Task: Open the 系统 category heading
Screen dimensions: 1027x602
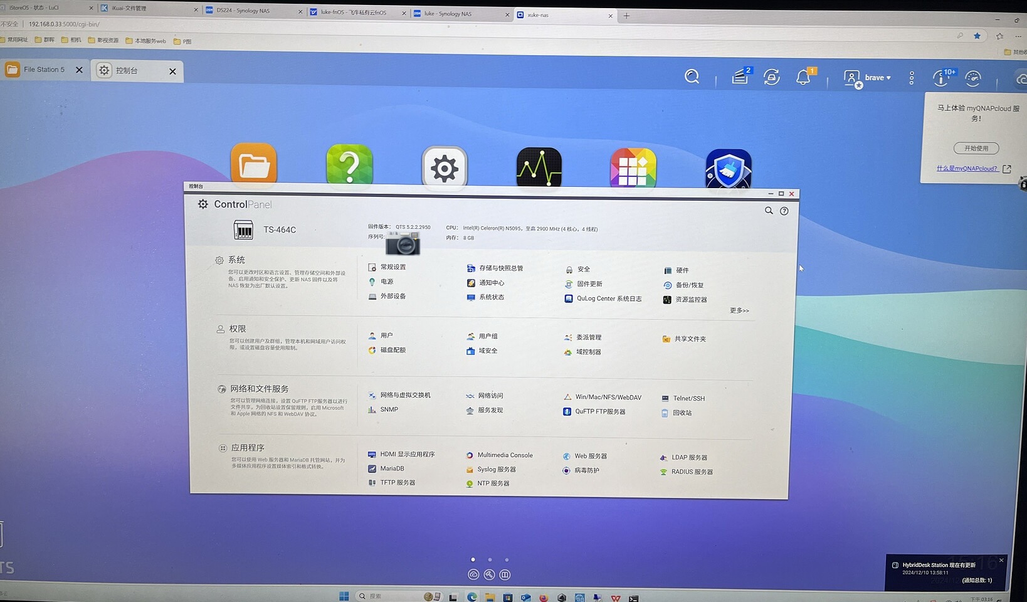Action: coord(236,260)
